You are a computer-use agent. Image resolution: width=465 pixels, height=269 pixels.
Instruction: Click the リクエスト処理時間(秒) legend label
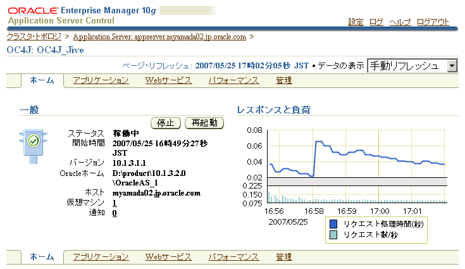(383, 224)
